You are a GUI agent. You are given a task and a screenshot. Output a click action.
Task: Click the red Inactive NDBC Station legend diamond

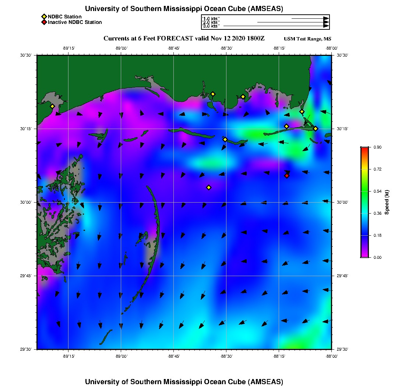coord(44,22)
